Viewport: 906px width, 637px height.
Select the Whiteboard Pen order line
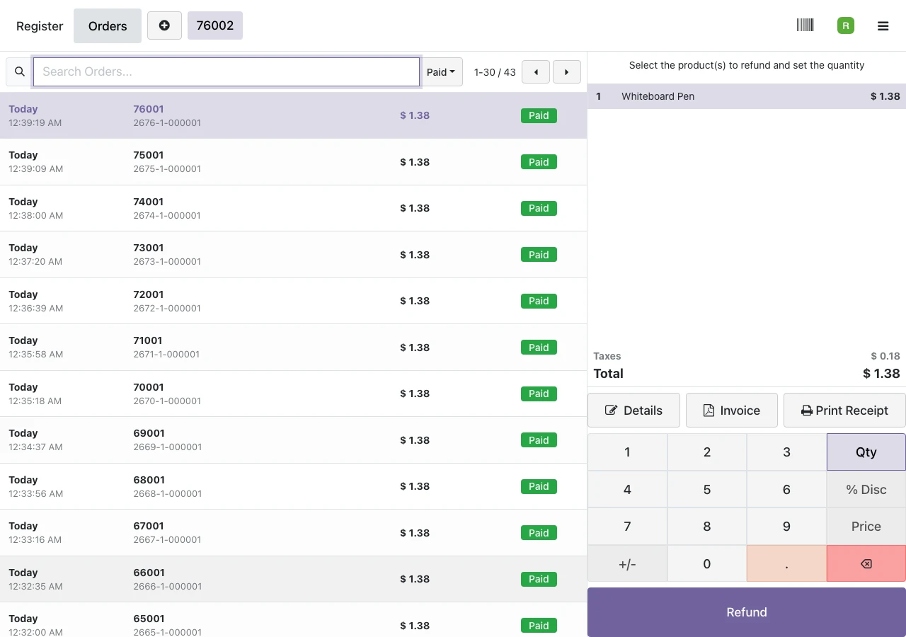point(747,96)
